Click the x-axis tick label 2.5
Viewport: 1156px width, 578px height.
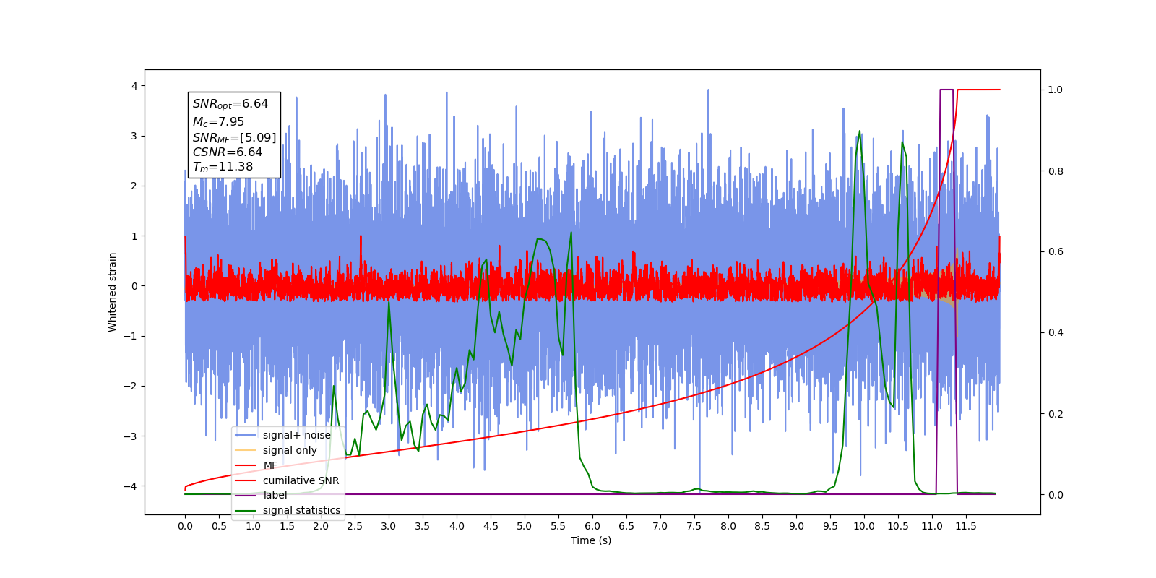click(x=355, y=526)
